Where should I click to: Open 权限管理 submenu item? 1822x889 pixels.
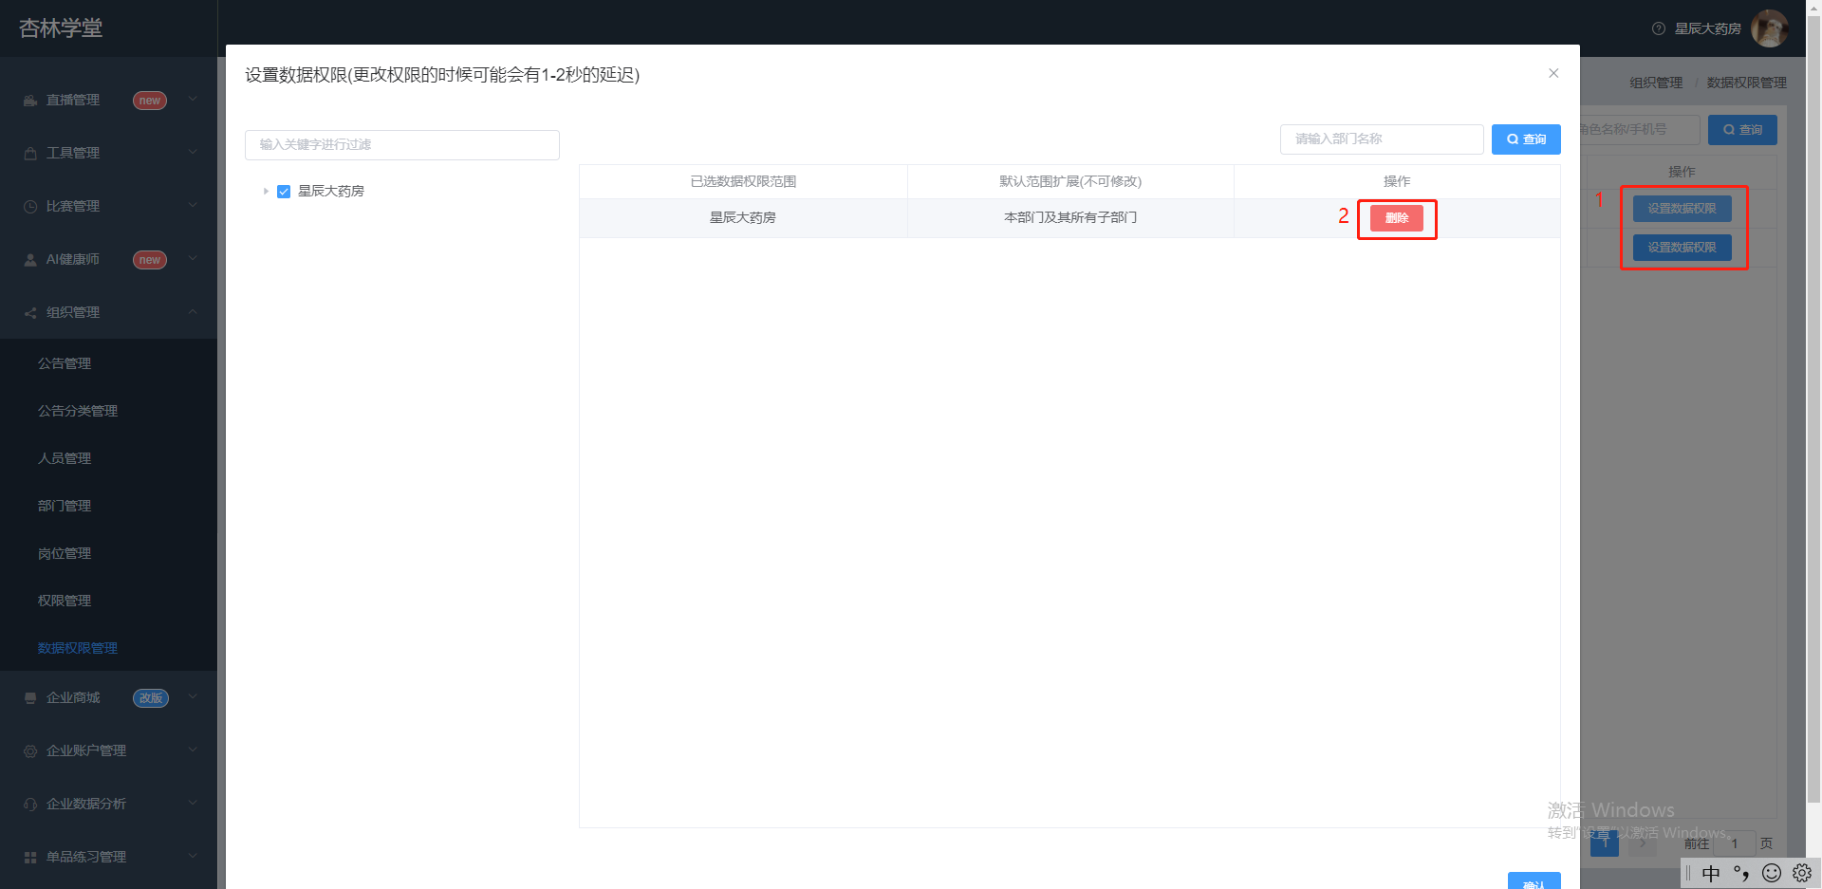65,601
